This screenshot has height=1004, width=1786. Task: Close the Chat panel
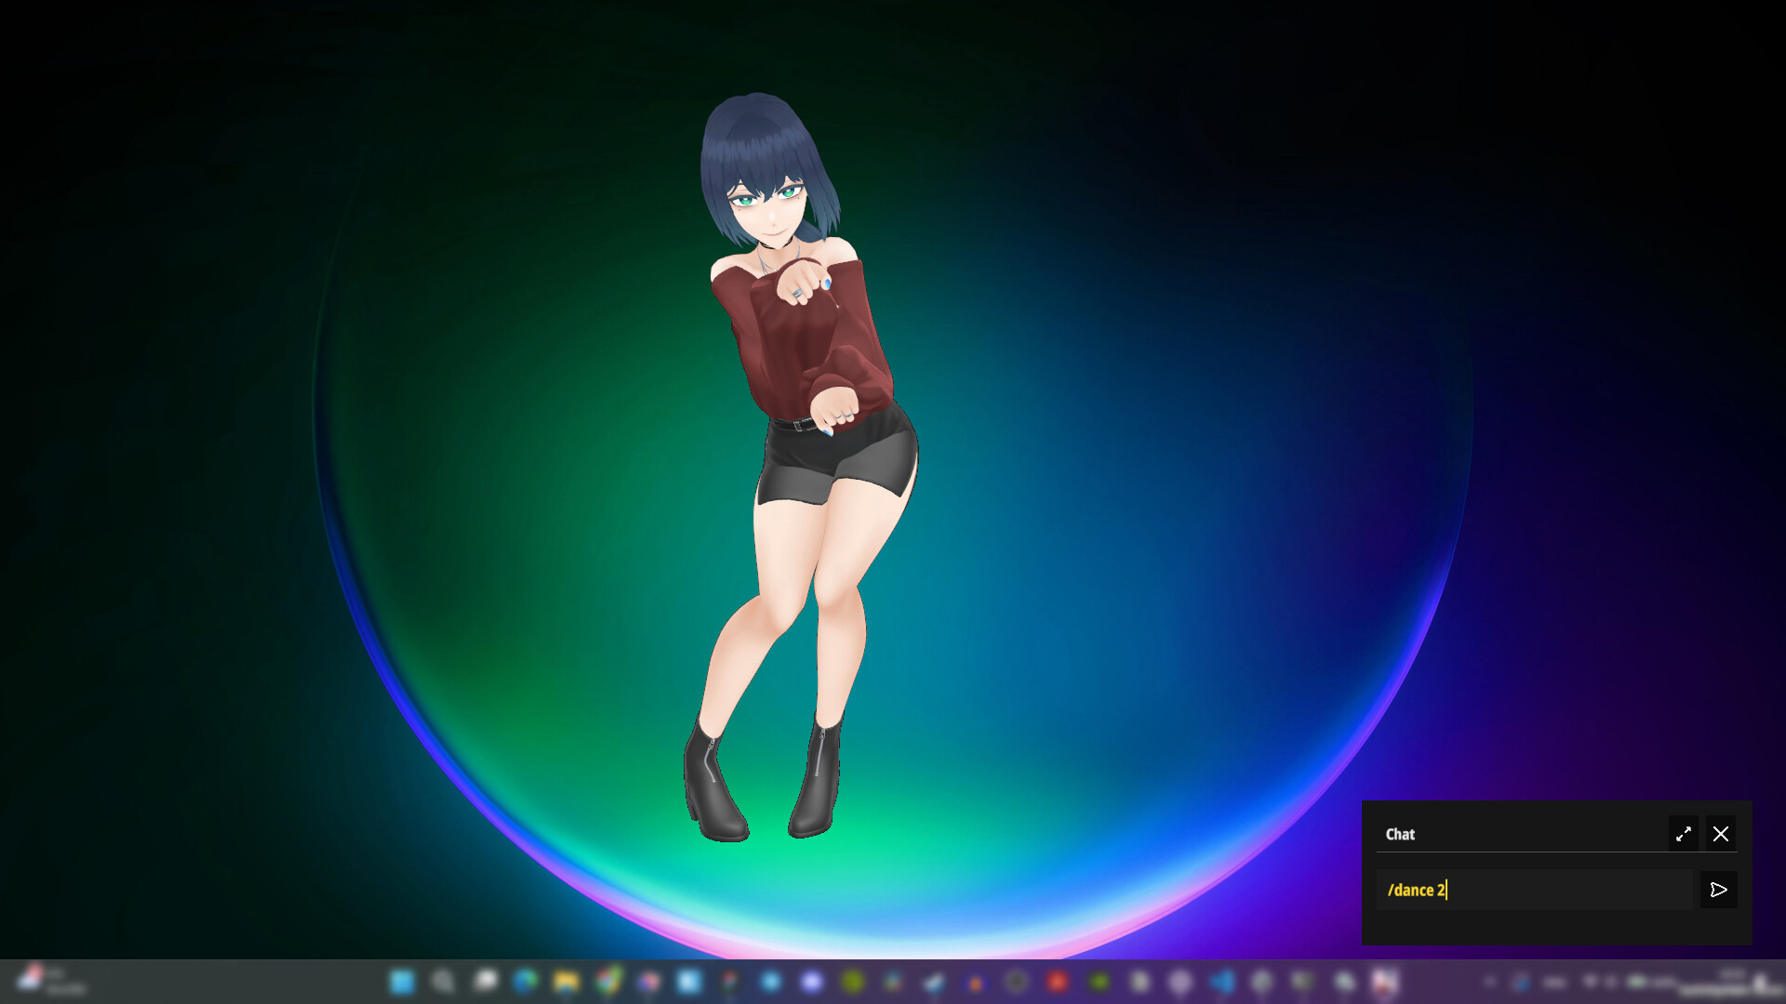1720,834
